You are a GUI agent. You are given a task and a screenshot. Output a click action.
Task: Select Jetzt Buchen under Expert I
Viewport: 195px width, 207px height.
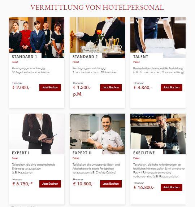[x=50, y=184]
